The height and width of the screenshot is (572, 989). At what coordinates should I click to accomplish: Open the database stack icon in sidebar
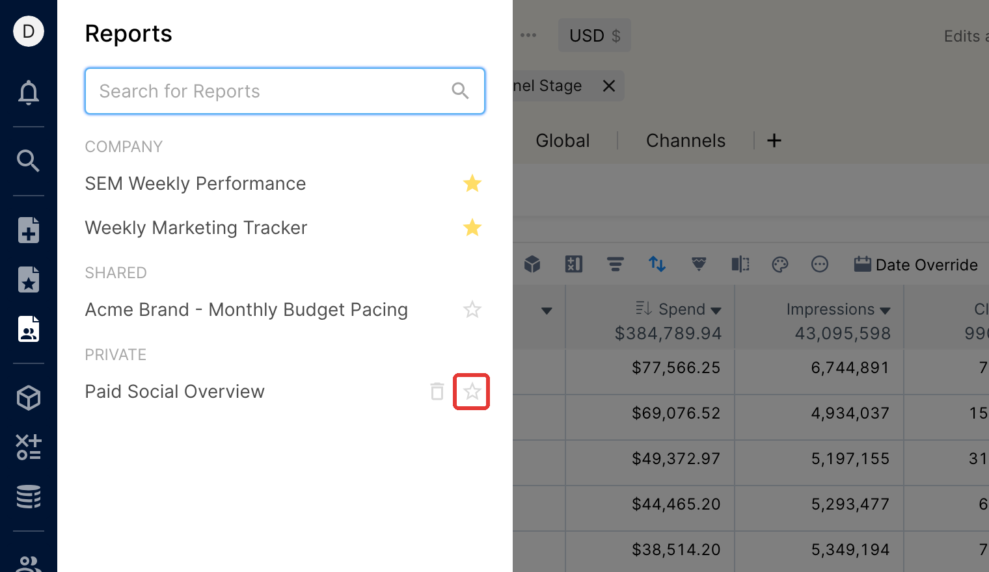(29, 497)
